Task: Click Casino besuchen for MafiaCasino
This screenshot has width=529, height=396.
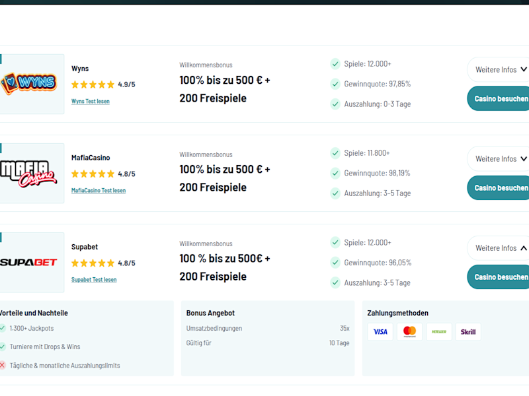Action: click(499, 188)
